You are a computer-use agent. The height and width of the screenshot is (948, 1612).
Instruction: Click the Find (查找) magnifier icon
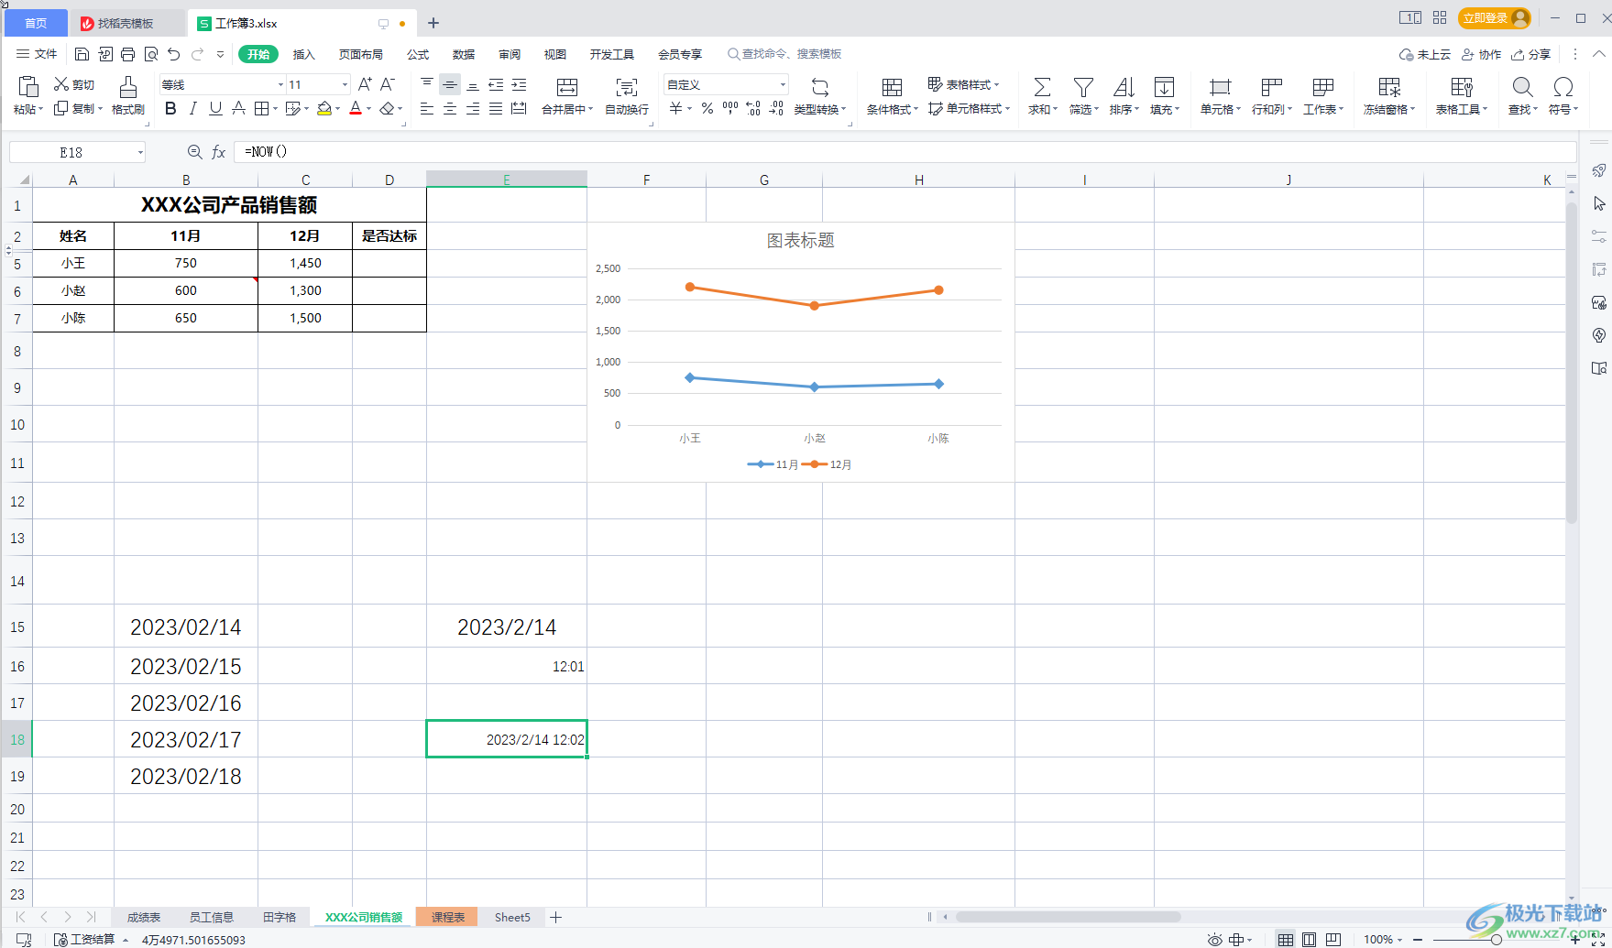[x=1522, y=88]
